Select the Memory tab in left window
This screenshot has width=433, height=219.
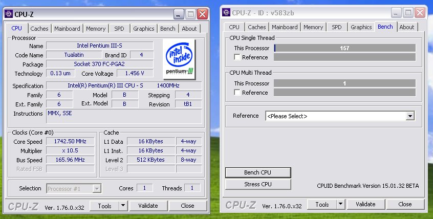pos(96,29)
